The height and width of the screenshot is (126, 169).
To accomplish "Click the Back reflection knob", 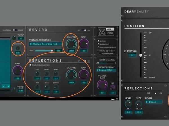I will click(46, 87).
